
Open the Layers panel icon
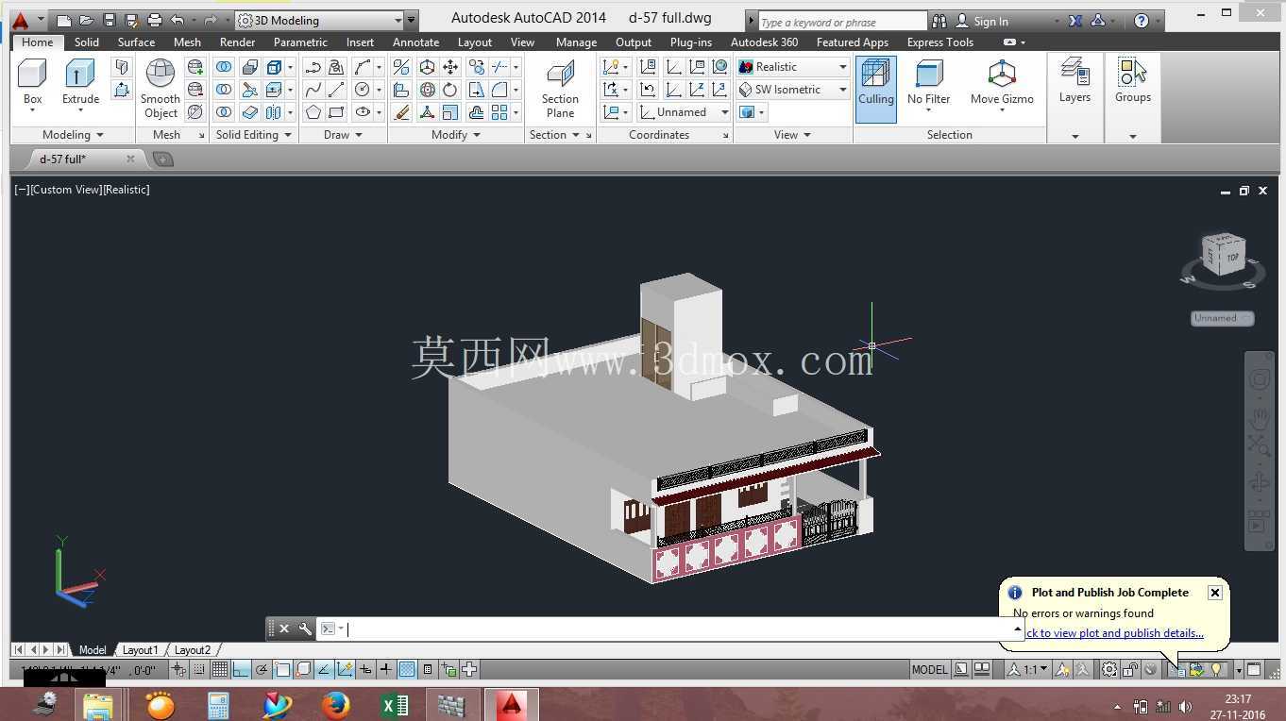tap(1074, 81)
